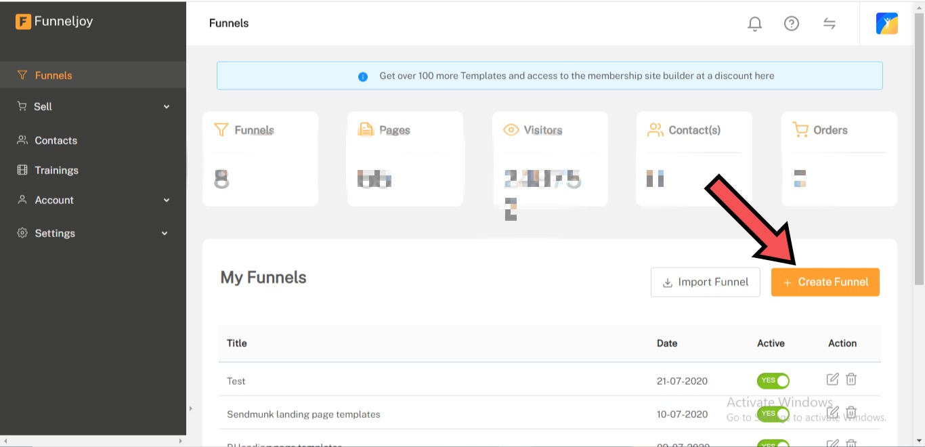This screenshot has width=925, height=447.
Task: Open Sendmunk landing page templates title
Action: 303,414
